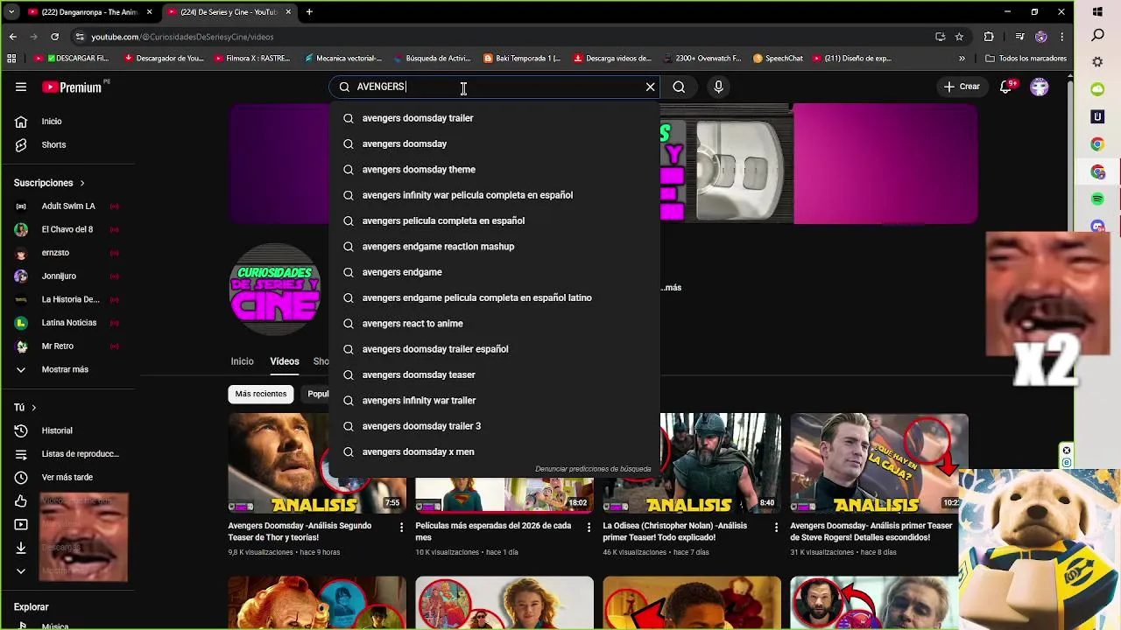Image resolution: width=1121 pixels, height=630 pixels.
Task: Bookmark this page with the star
Action: pos(959,37)
